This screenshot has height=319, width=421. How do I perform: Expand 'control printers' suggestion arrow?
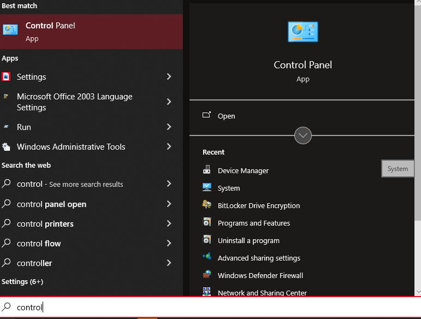coord(169,223)
